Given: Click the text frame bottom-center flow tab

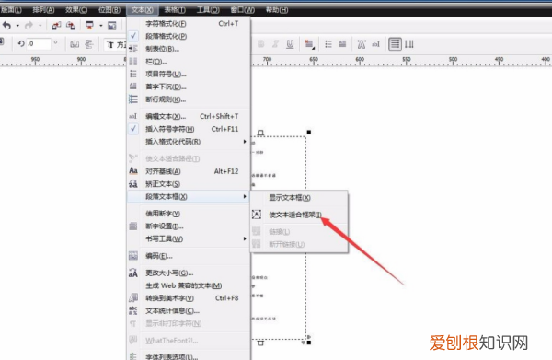Looking at the screenshot, I should pos(260,343).
